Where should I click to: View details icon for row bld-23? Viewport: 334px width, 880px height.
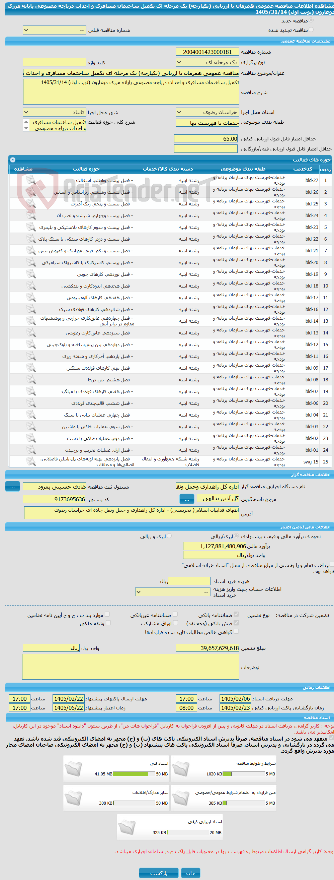click(31, 227)
